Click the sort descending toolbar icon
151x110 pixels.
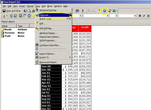pyautogui.click(x=94, y=11)
